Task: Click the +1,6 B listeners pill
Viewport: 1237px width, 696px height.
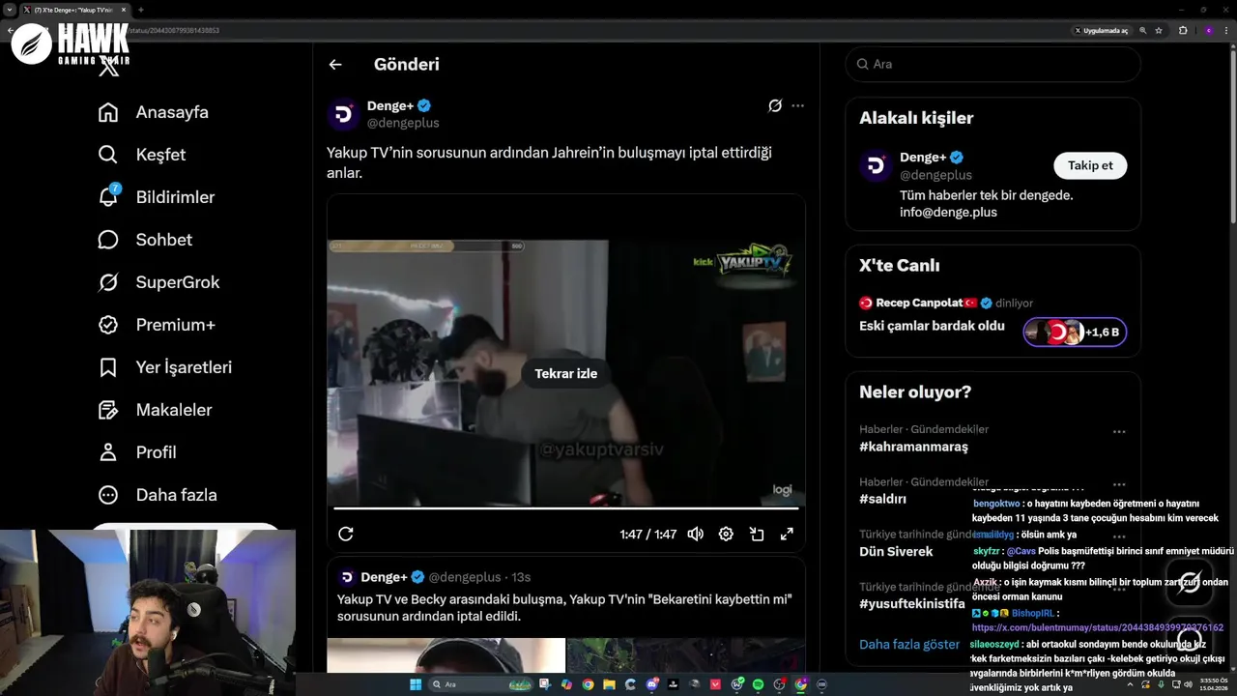Action: (x=1075, y=332)
